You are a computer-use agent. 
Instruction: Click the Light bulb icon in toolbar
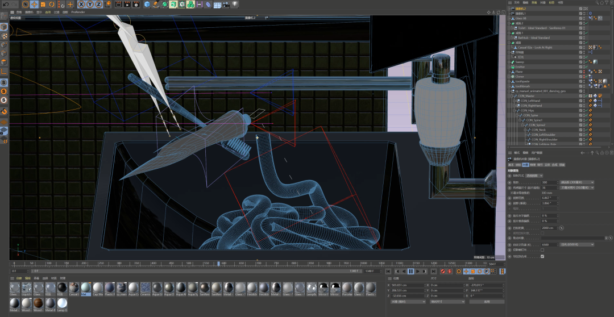point(235,4)
